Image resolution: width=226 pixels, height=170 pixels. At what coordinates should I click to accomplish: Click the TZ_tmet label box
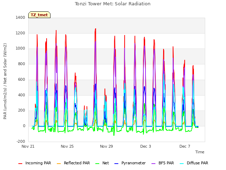pyautogui.click(x=39, y=15)
